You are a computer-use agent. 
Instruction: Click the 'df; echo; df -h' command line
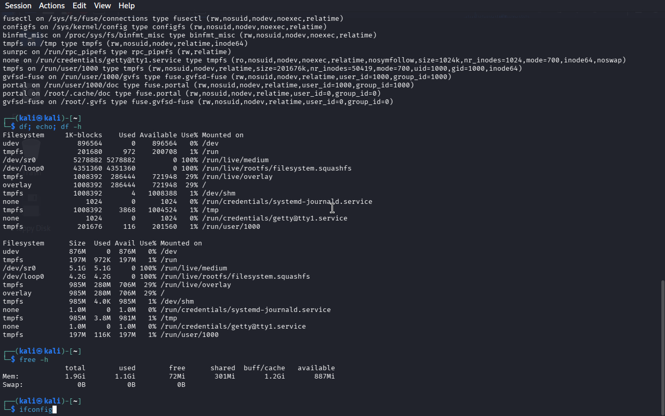tap(50, 127)
